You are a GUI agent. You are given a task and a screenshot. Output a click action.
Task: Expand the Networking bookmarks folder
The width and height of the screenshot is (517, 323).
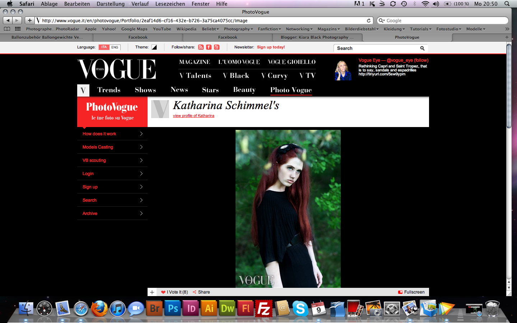[x=299, y=29]
